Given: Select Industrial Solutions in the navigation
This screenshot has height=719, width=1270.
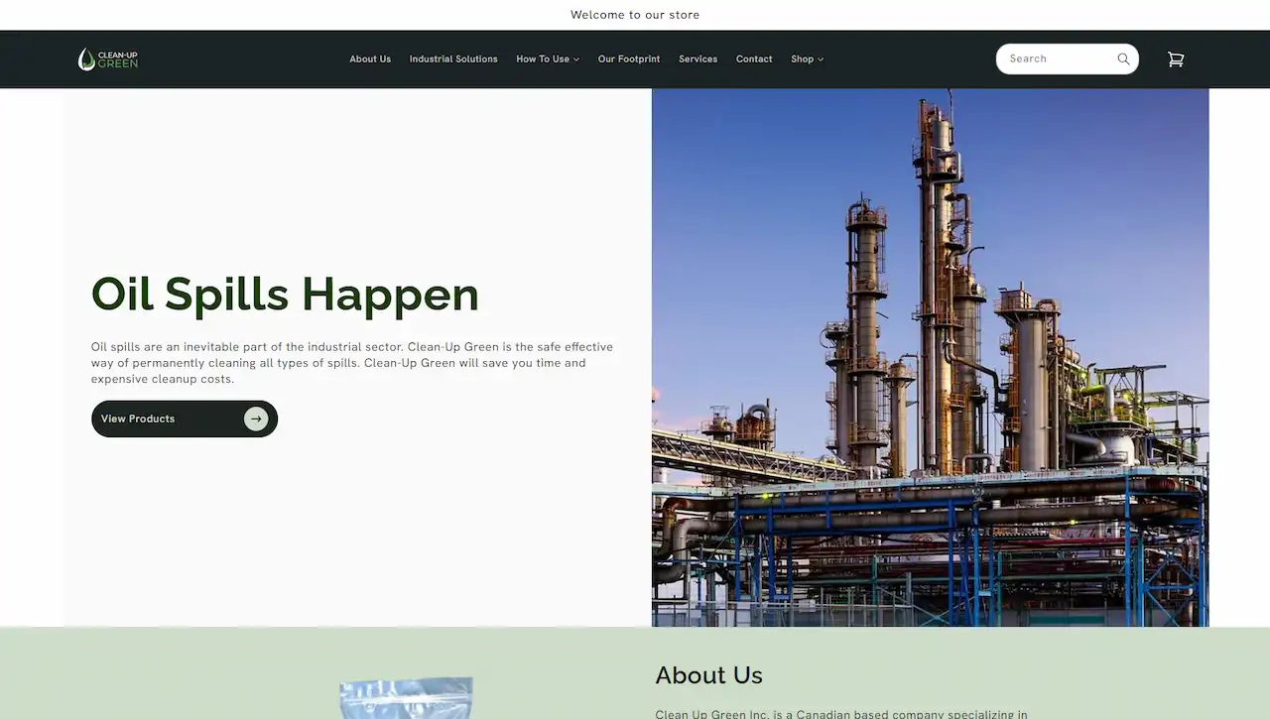Looking at the screenshot, I should click(x=453, y=59).
